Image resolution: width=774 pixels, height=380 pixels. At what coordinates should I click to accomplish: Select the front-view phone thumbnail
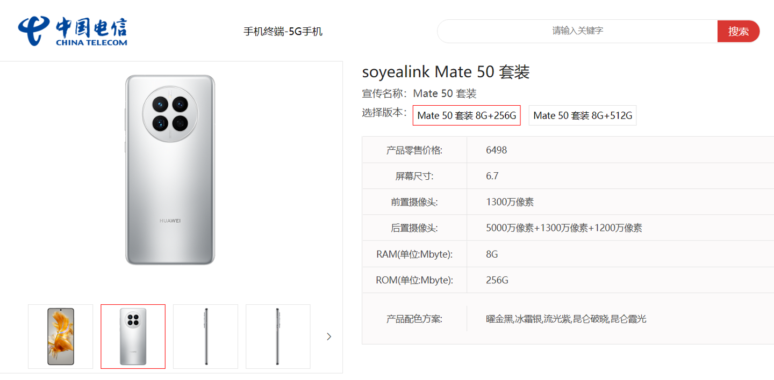click(x=61, y=337)
